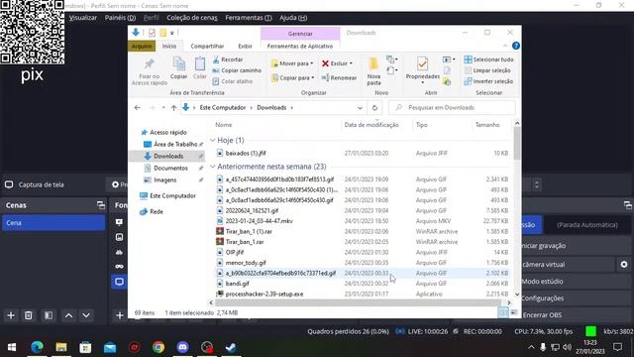Screen dimensions: 634x357
Task: Click Fixar no Acesso rápido pin icon
Action: coord(150,63)
